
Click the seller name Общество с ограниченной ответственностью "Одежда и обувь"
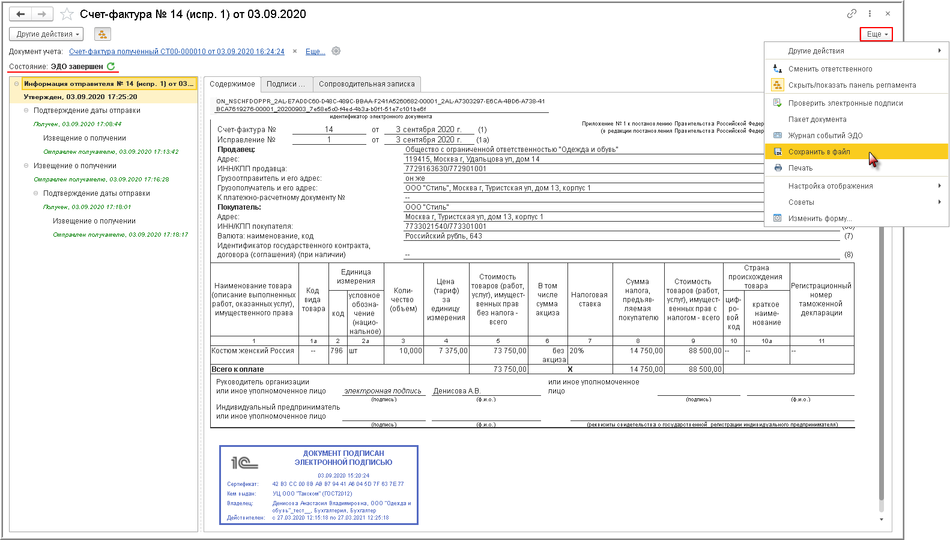point(512,150)
